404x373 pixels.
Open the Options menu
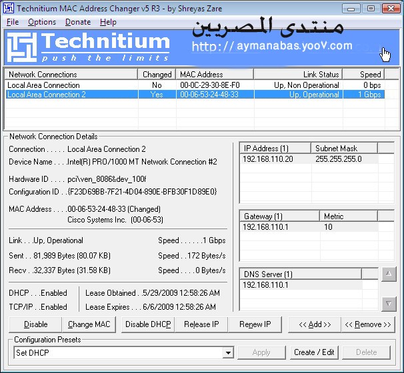42,22
